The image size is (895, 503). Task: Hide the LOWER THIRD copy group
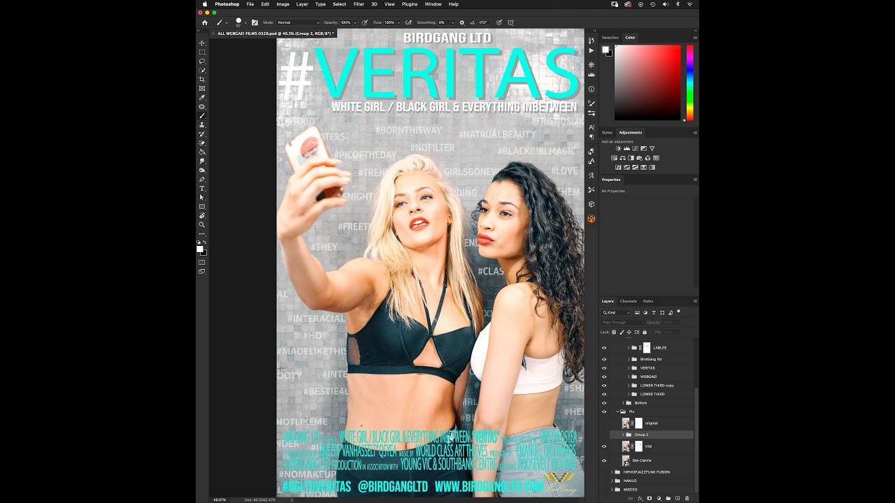(x=604, y=385)
